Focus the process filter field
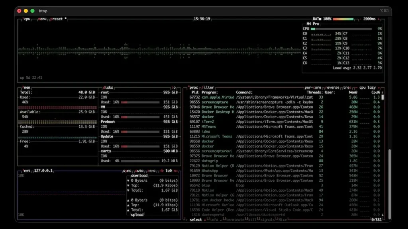The height and width of the screenshot is (229, 408). (208, 87)
